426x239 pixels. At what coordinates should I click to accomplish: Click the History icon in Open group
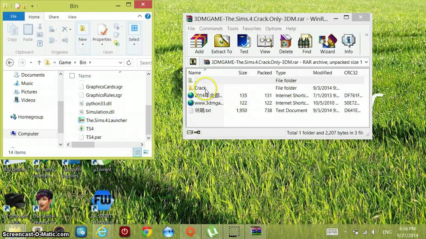click(x=116, y=43)
